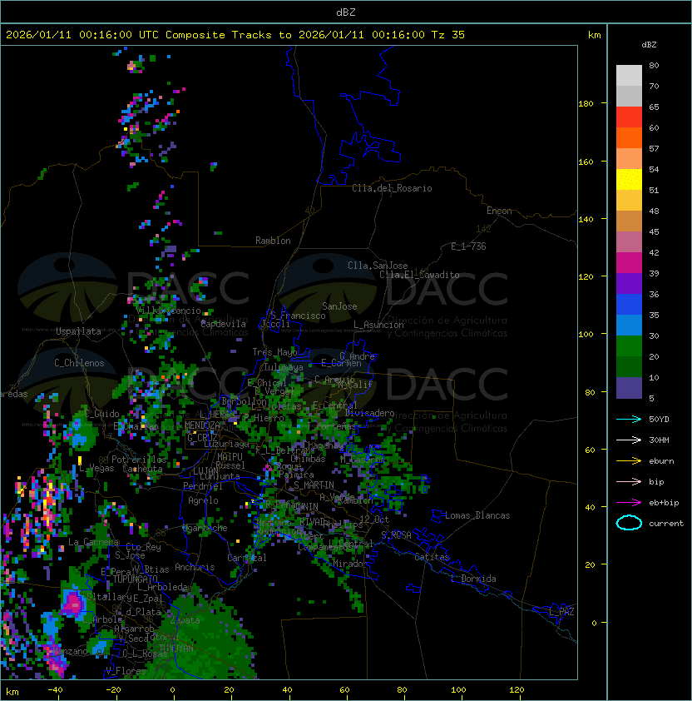Viewport: 692px width, 701px height.
Task: Click the Cacheuta map label
Action: point(142,469)
